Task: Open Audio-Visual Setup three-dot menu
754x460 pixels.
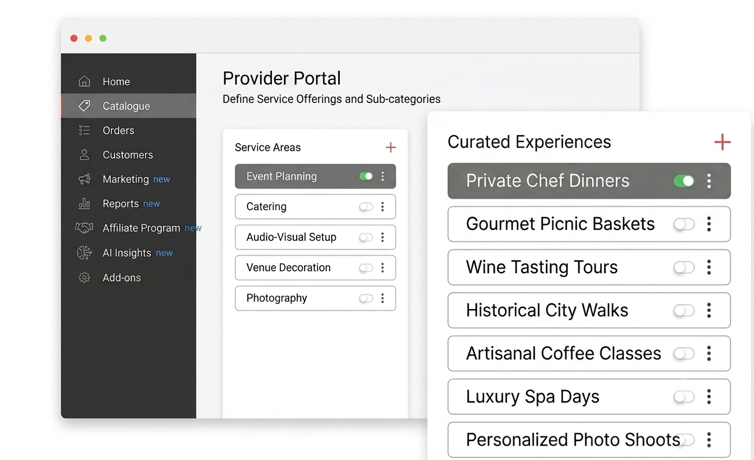Action: coord(382,237)
